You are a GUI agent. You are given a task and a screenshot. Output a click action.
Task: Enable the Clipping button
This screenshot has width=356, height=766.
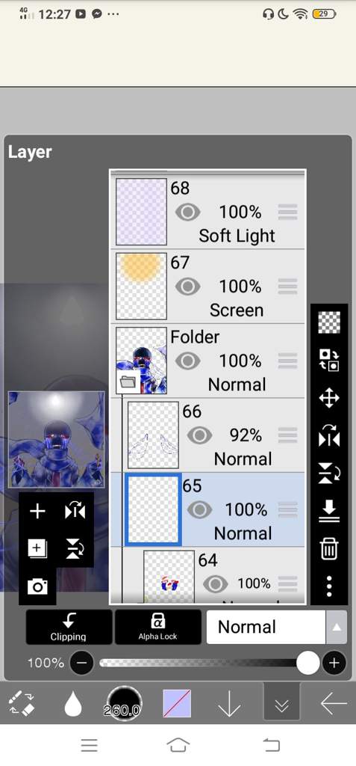click(x=69, y=627)
